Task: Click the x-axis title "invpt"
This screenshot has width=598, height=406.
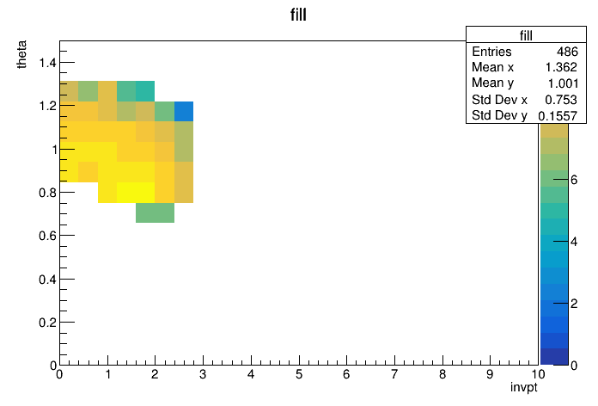Action: [523, 387]
